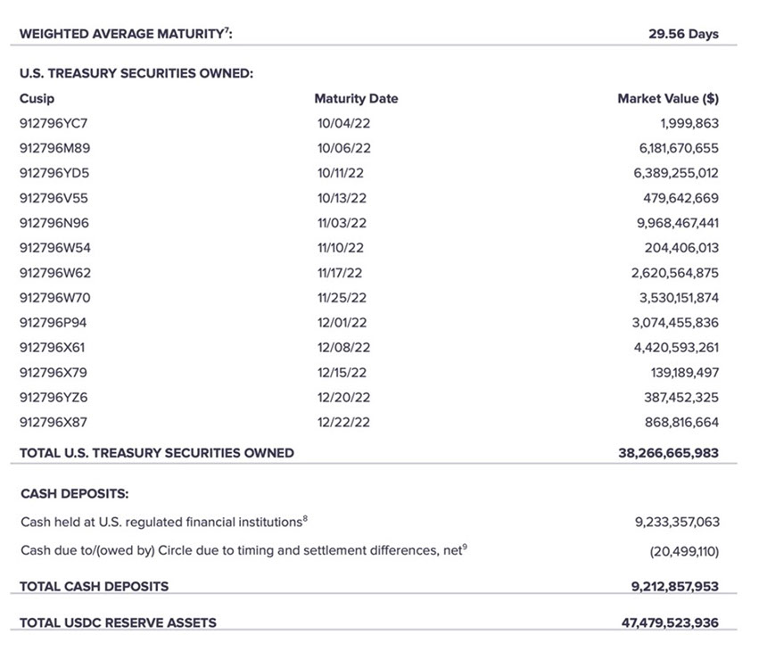Click total treasury securities value 38,266,665,983
The image size is (759, 651).
click(669, 453)
